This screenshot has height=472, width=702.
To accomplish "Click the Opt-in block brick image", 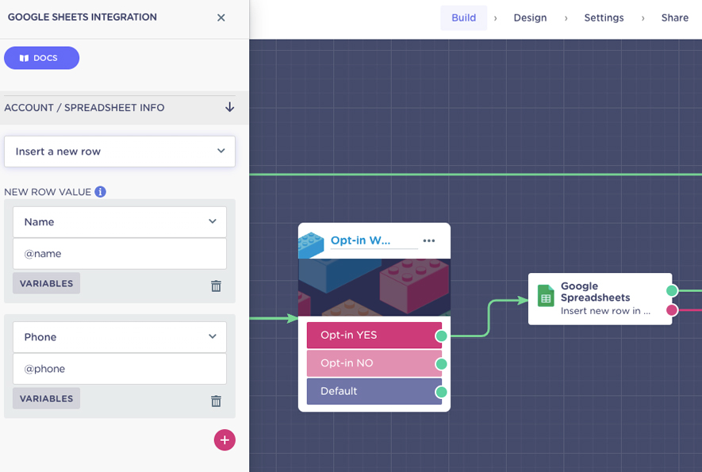I will [374, 287].
